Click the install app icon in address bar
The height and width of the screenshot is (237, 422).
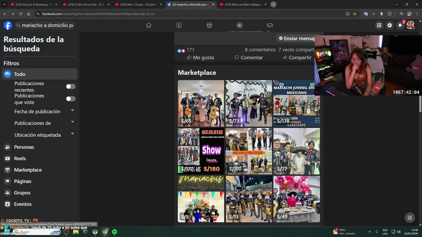(x=347, y=14)
